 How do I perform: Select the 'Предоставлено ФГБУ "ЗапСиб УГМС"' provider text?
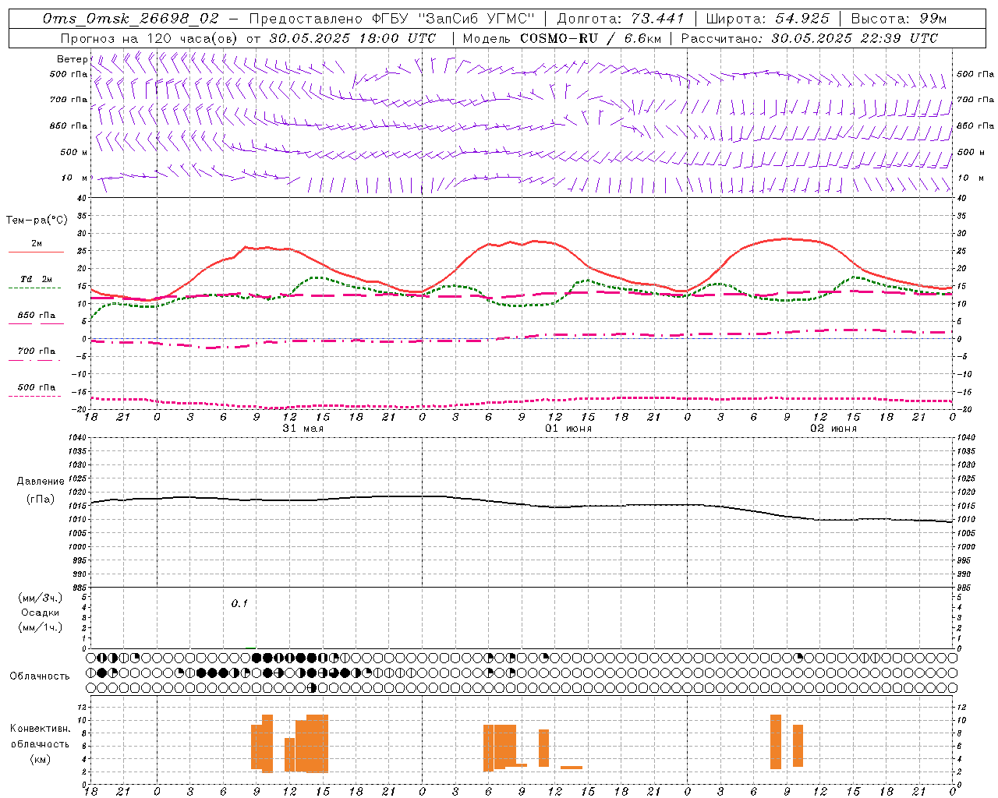click(392, 19)
